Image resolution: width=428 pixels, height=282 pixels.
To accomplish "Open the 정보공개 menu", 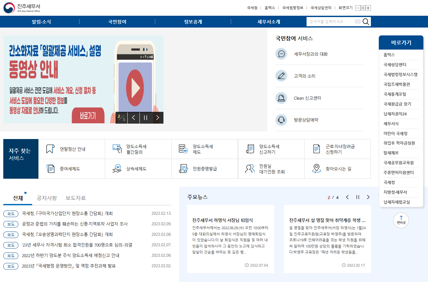I will [x=193, y=22].
